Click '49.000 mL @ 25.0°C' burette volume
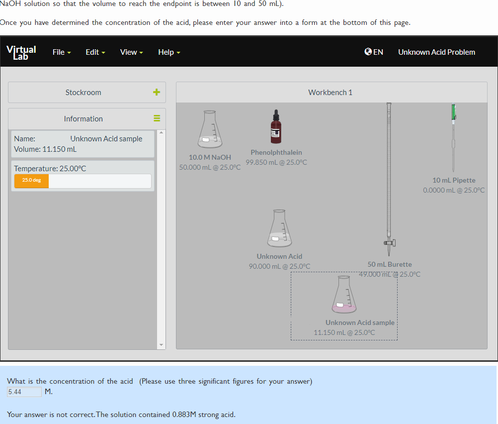The height and width of the screenshot is (424, 498). tap(390, 274)
